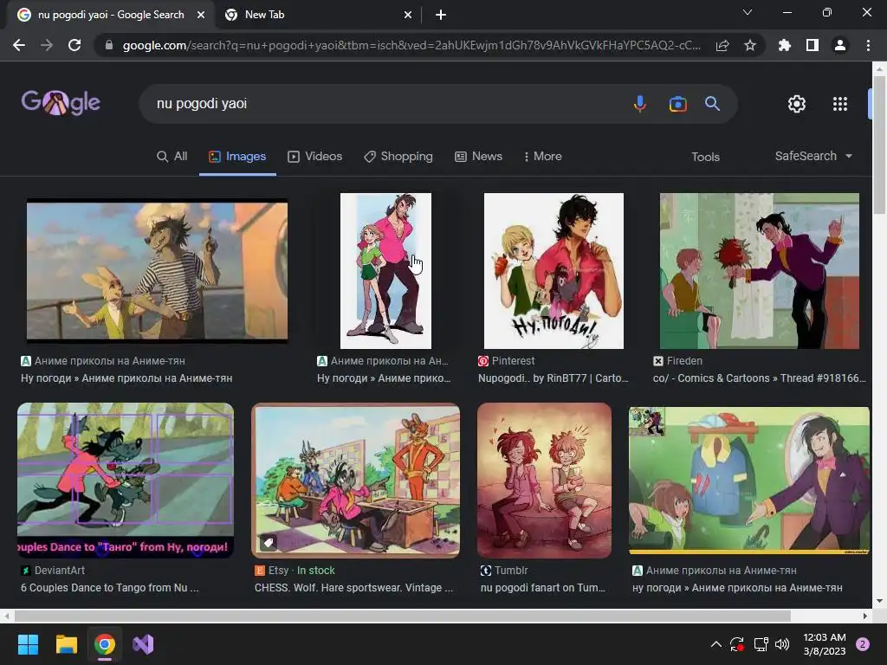The height and width of the screenshot is (665, 887).
Task: Click the Google logo doodle
Action: 61,103
